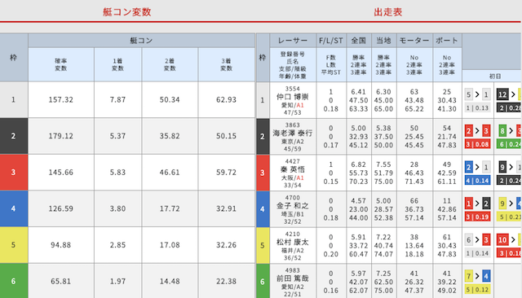Select the blue lane 4 cell in 艇コン table
This screenshot has height=298, width=522.
pyautogui.click(x=14, y=208)
